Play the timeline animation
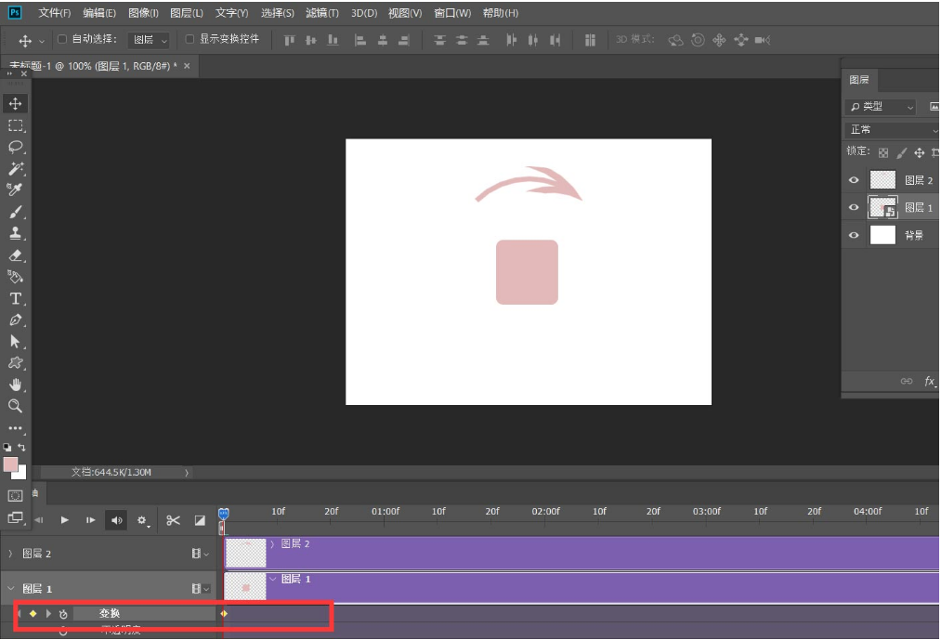The image size is (941, 640). point(65,520)
